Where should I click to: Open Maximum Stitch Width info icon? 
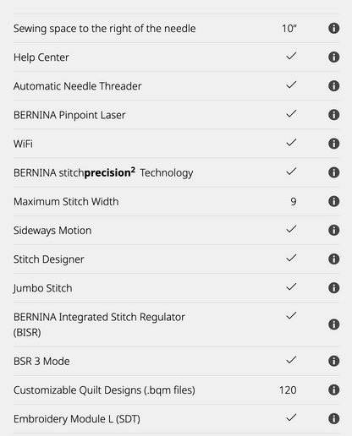tap(333, 201)
